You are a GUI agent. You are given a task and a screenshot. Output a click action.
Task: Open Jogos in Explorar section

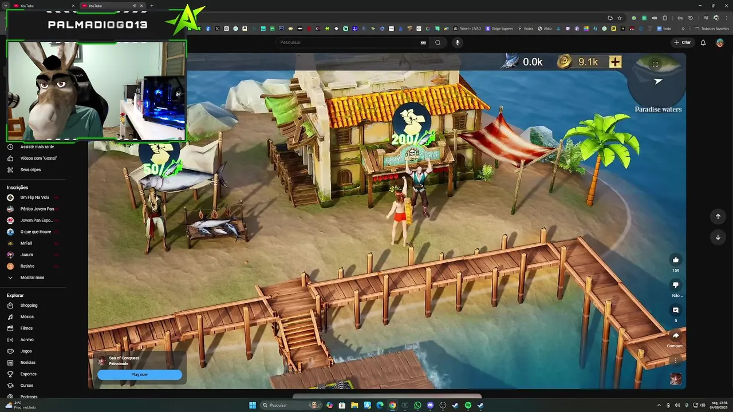coord(26,351)
